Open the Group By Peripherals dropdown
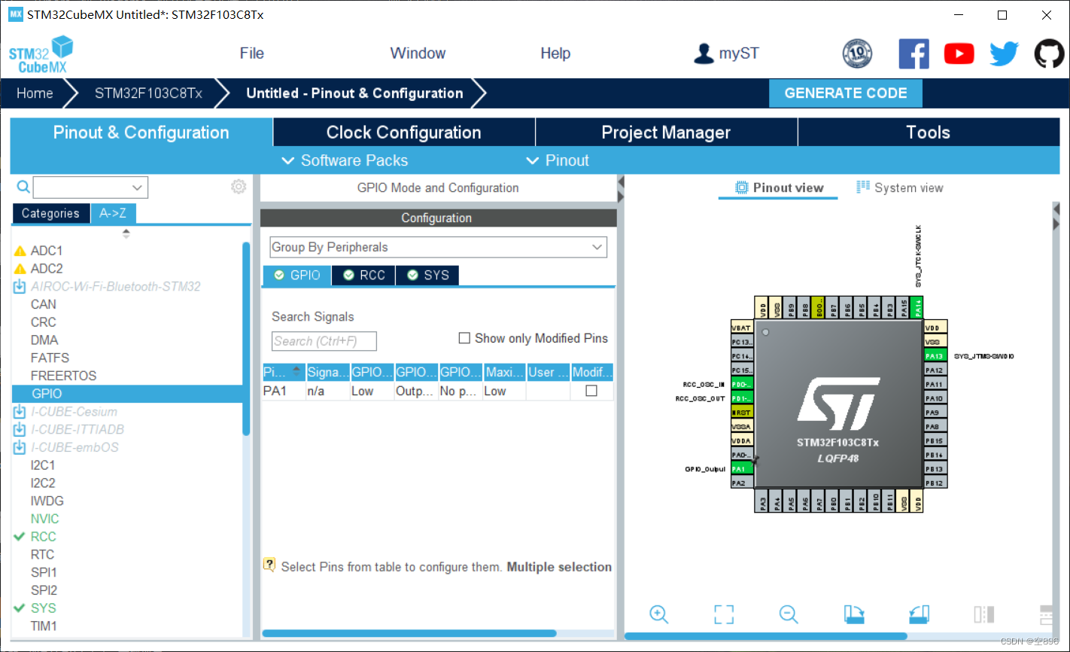The width and height of the screenshot is (1070, 652). [439, 247]
